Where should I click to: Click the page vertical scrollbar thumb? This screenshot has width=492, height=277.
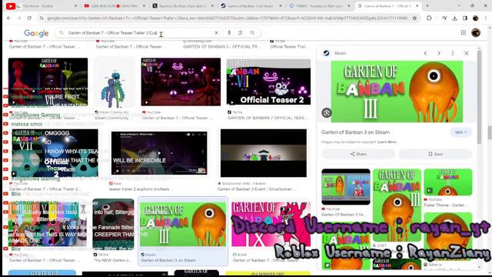pyautogui.click(x=490, y=132)
